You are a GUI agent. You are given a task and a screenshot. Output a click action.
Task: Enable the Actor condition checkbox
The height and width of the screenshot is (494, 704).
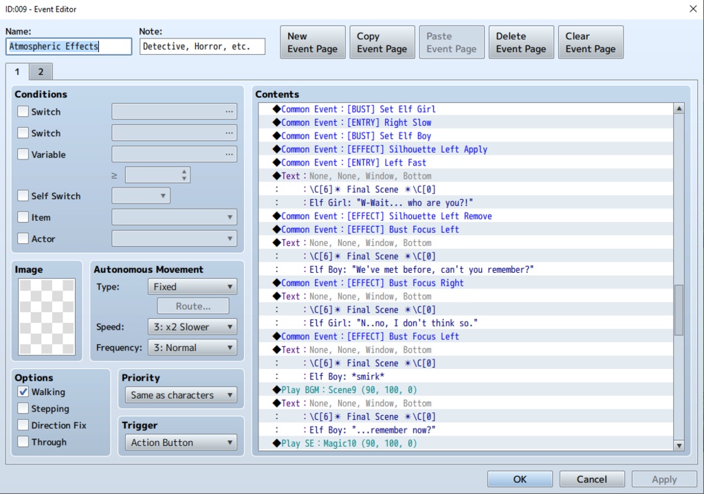click(x=23, y=238)
